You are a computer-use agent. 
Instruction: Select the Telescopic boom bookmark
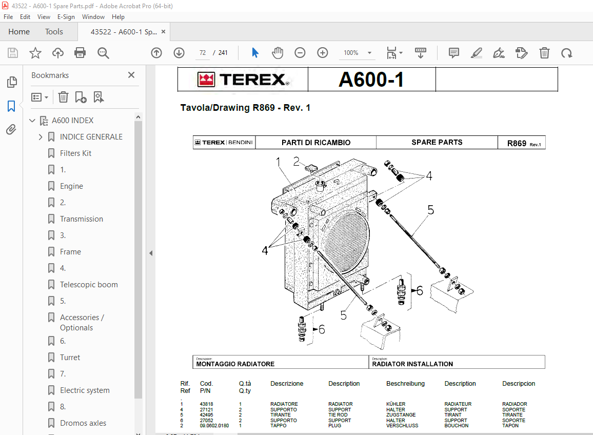click(x=89, y=285)
